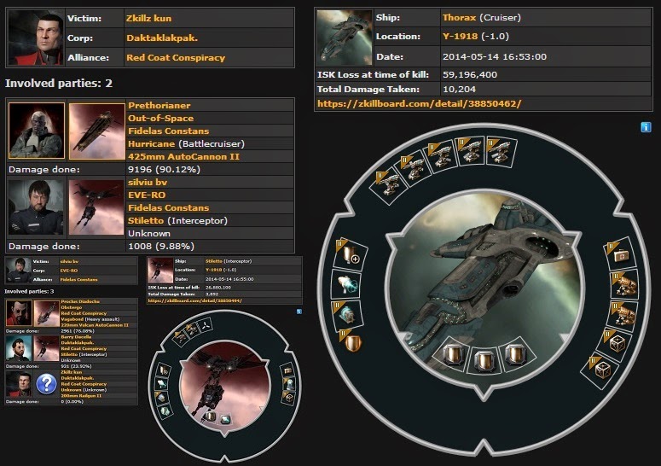The width and height of the screenshot is (661, 466).
Task: Click the Prethorianer pilot name
Action: (x=159, y=106)
